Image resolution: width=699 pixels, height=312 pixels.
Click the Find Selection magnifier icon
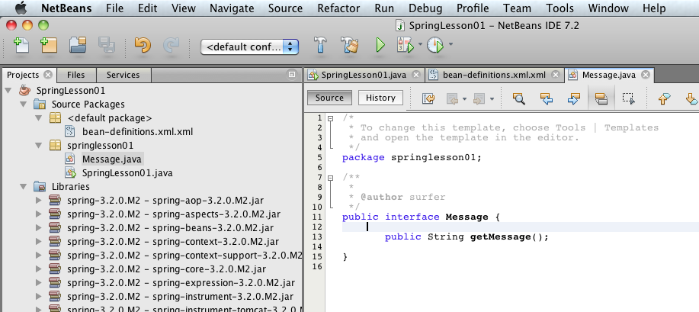519,98
